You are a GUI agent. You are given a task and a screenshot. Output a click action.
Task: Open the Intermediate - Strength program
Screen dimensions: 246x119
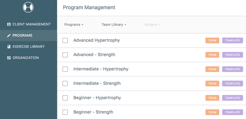(97, 83)
